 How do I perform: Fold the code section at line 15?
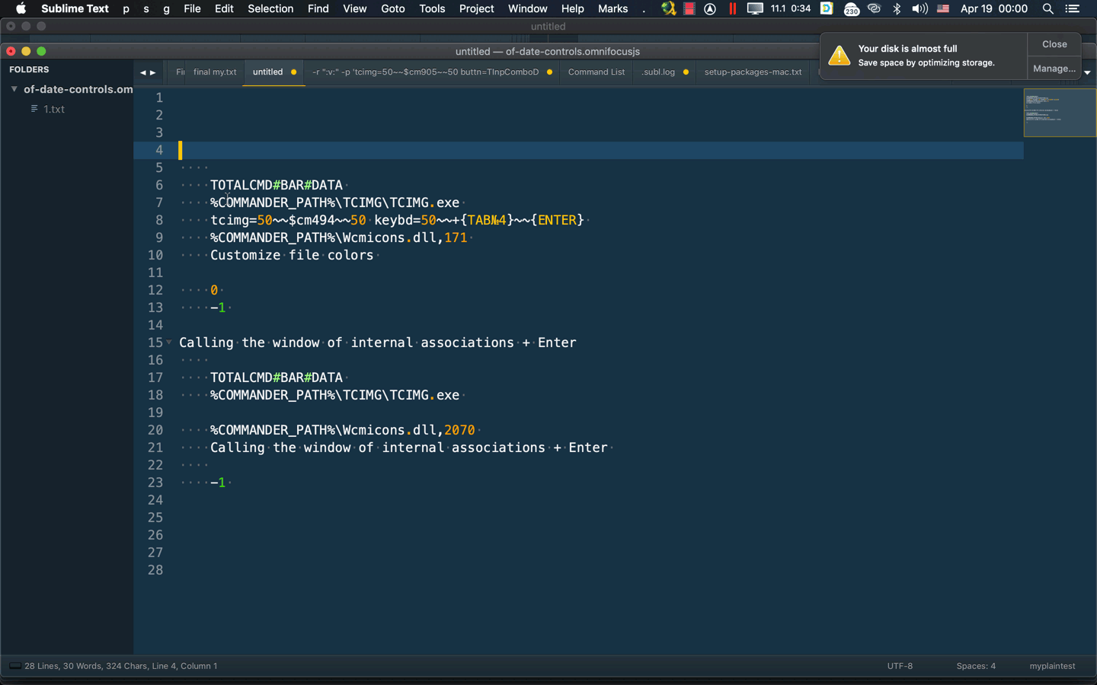[x=169, y=342]
